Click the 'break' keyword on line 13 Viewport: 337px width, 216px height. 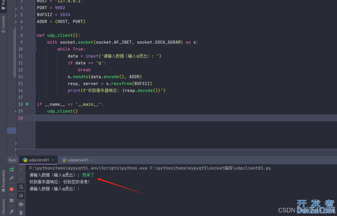84,70
